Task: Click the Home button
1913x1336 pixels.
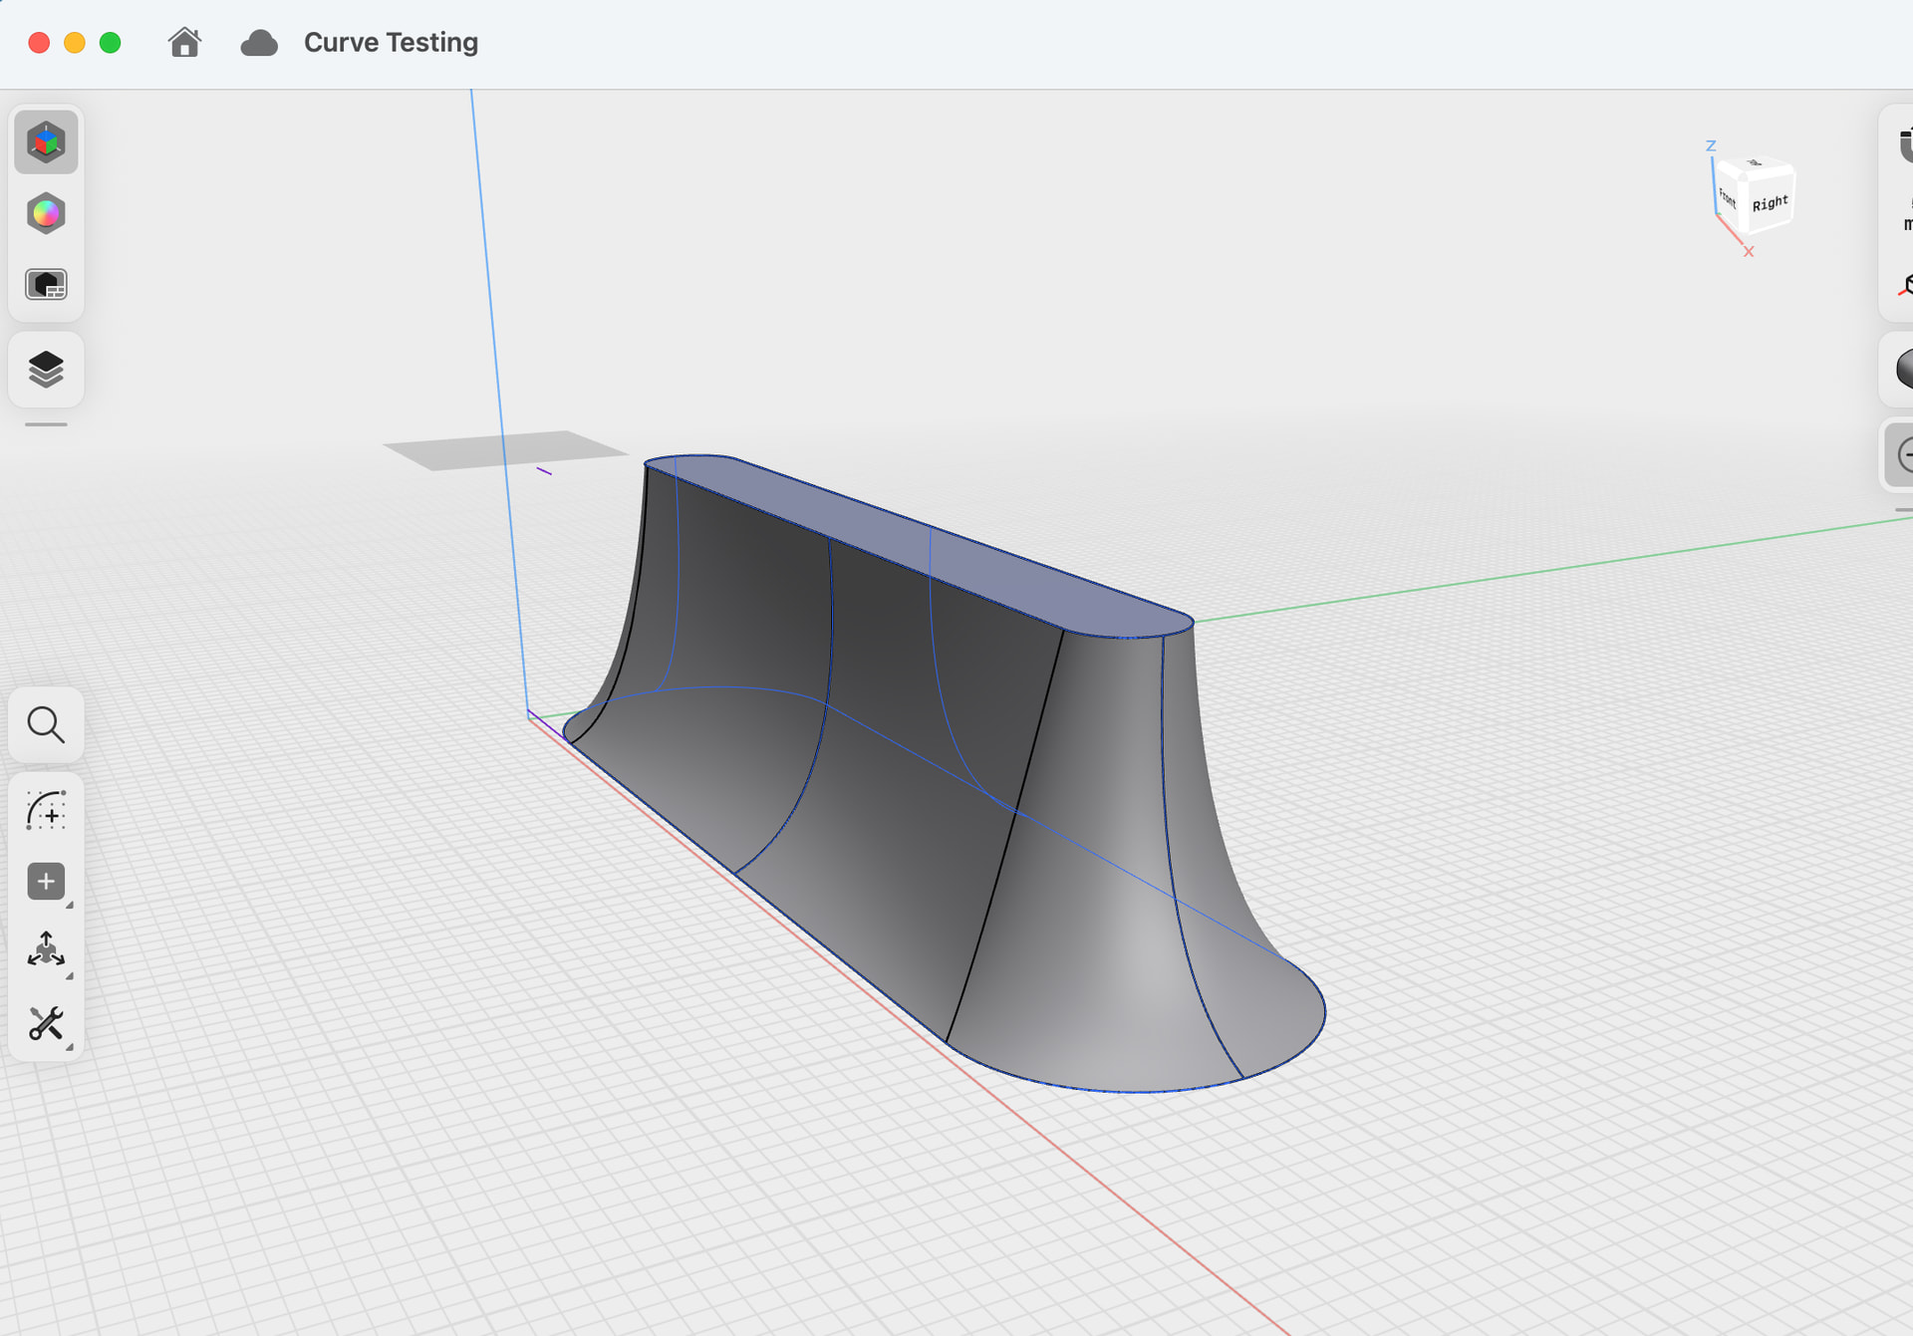Action: 184,43
